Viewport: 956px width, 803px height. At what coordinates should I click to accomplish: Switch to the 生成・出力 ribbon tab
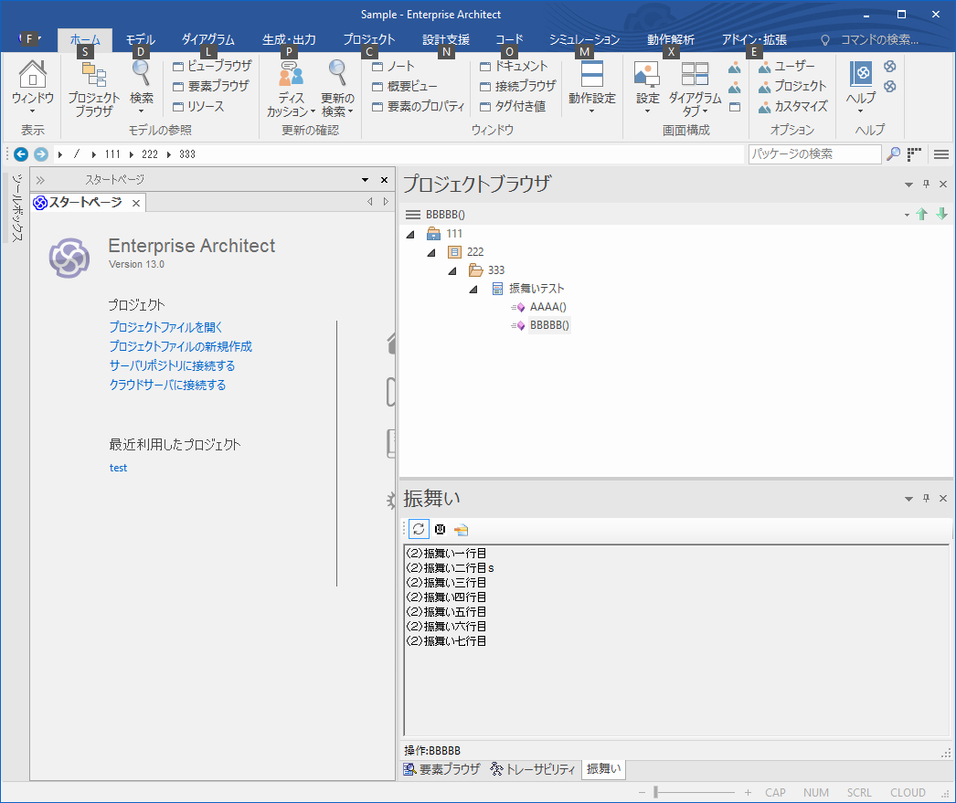coord(289,39)
